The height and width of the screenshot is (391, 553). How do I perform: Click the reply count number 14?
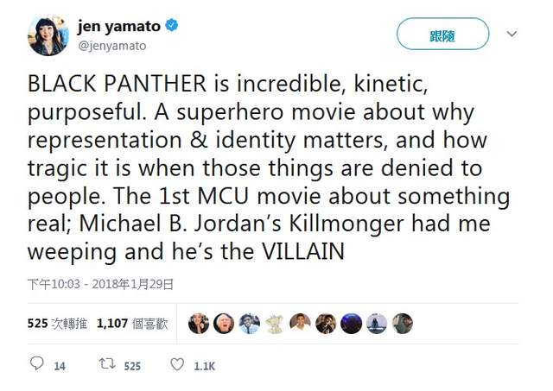[60, 366]
